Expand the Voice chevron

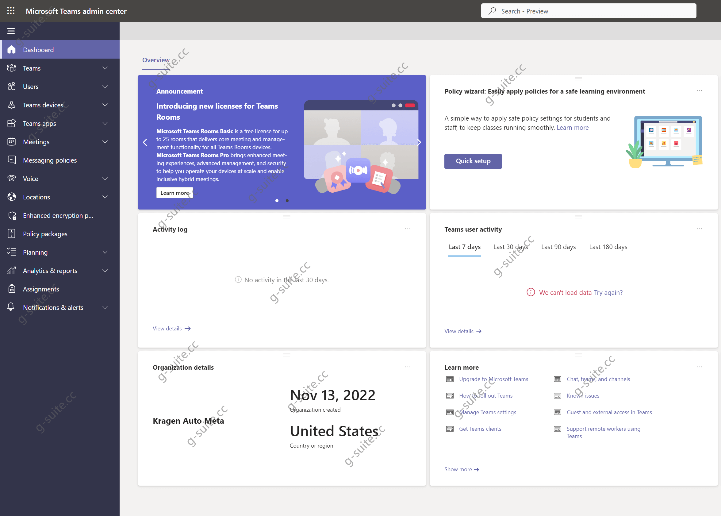pyautogui.click(x=105, y=178)
